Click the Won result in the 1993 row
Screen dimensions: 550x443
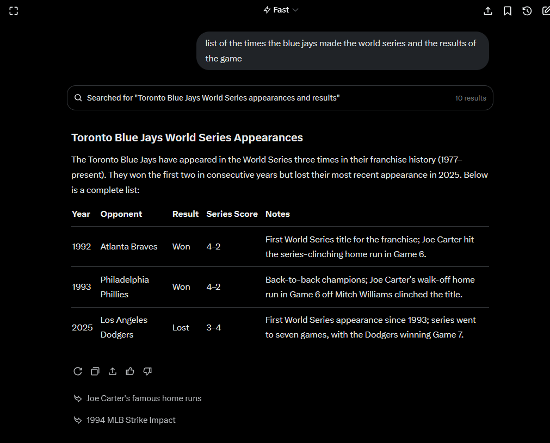coord(181,287)
